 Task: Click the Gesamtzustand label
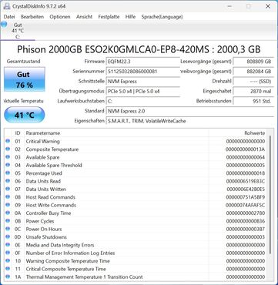(23, 62)
